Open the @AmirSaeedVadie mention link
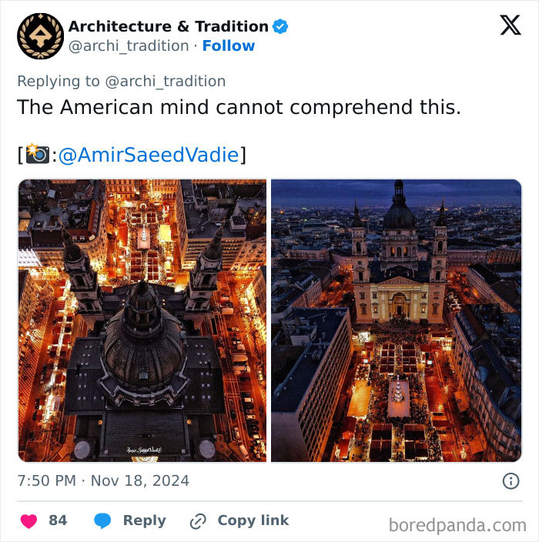The width and height of the screenshot is (539, 542). [149, 155]
